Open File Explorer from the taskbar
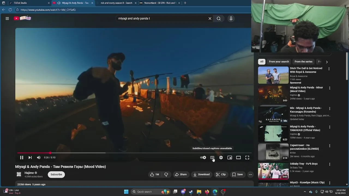Image resolution: width=349 pixels, height=196 pixels. [x=199, y=192]
